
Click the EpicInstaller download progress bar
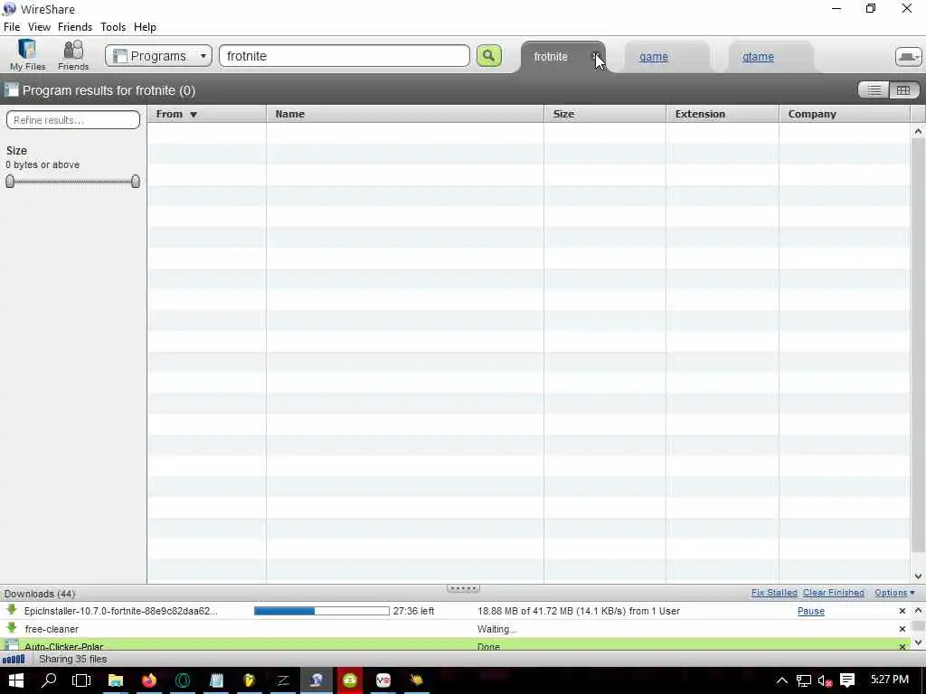point(321,612)
